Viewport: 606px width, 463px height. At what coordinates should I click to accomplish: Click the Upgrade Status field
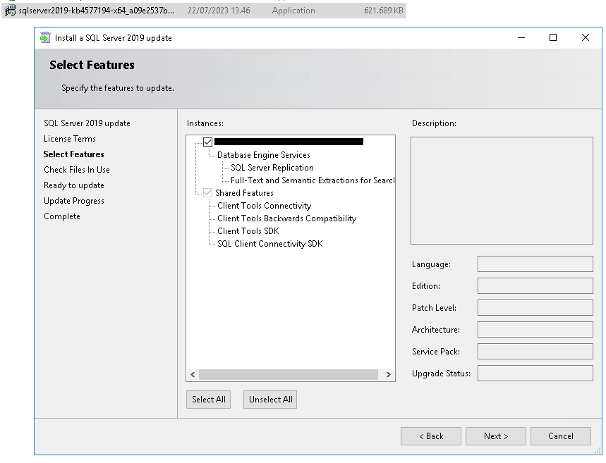(535, 373)
